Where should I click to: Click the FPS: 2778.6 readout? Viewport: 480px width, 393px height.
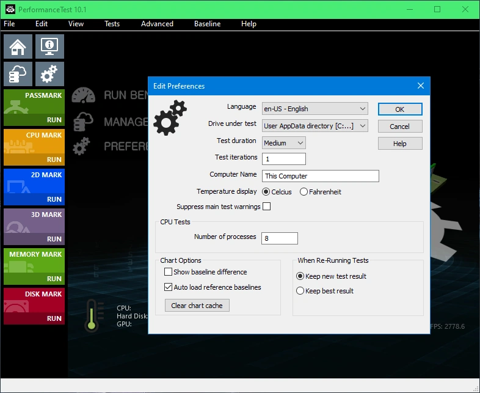(x=448, y=326)
